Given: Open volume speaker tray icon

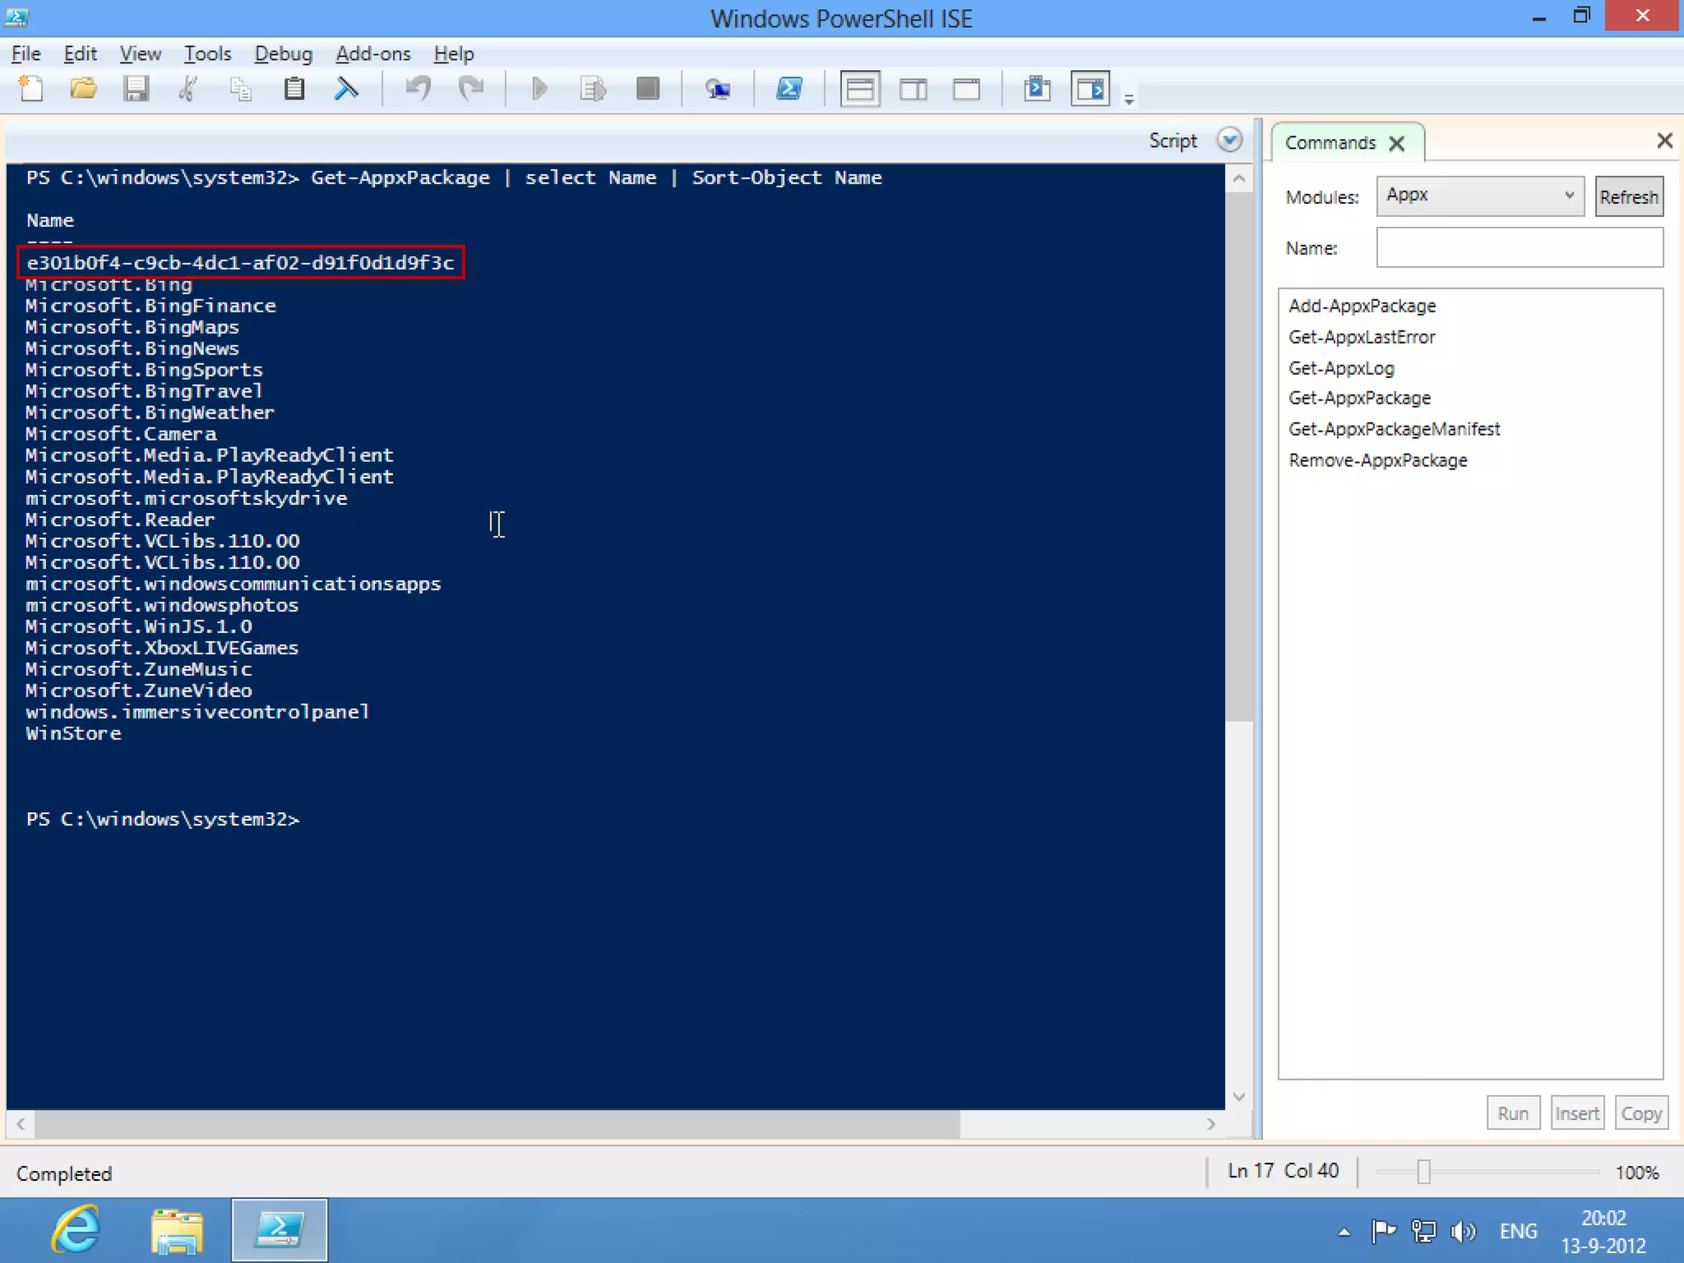Looking at the screenshot, I should (x=1464, y=1231).
